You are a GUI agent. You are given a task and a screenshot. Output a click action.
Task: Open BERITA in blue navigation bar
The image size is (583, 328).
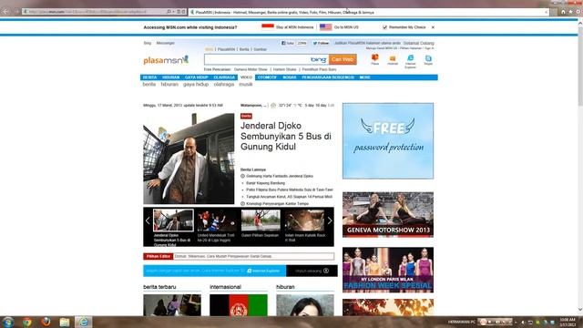tap(149, 77)
